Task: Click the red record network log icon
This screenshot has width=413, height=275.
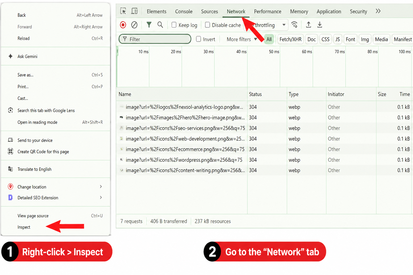Action: coord(123,25)
